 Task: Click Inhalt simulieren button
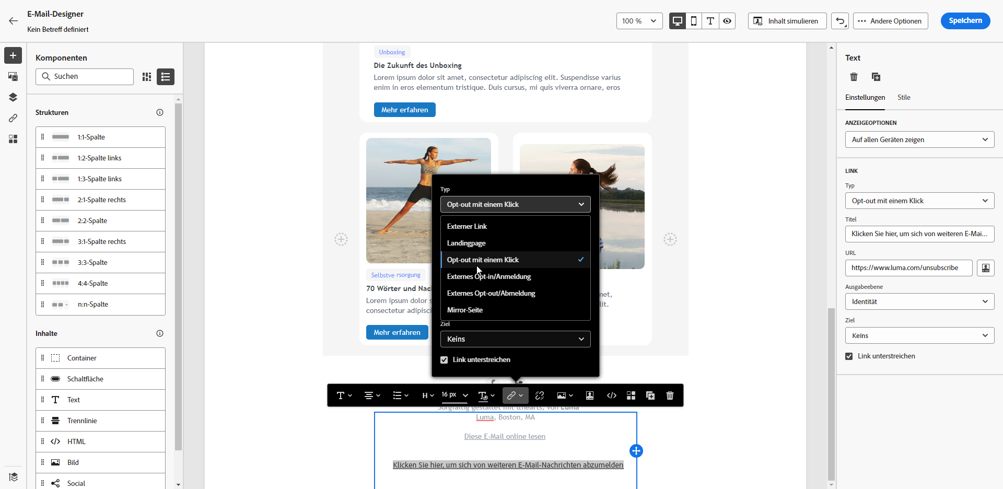787,21
